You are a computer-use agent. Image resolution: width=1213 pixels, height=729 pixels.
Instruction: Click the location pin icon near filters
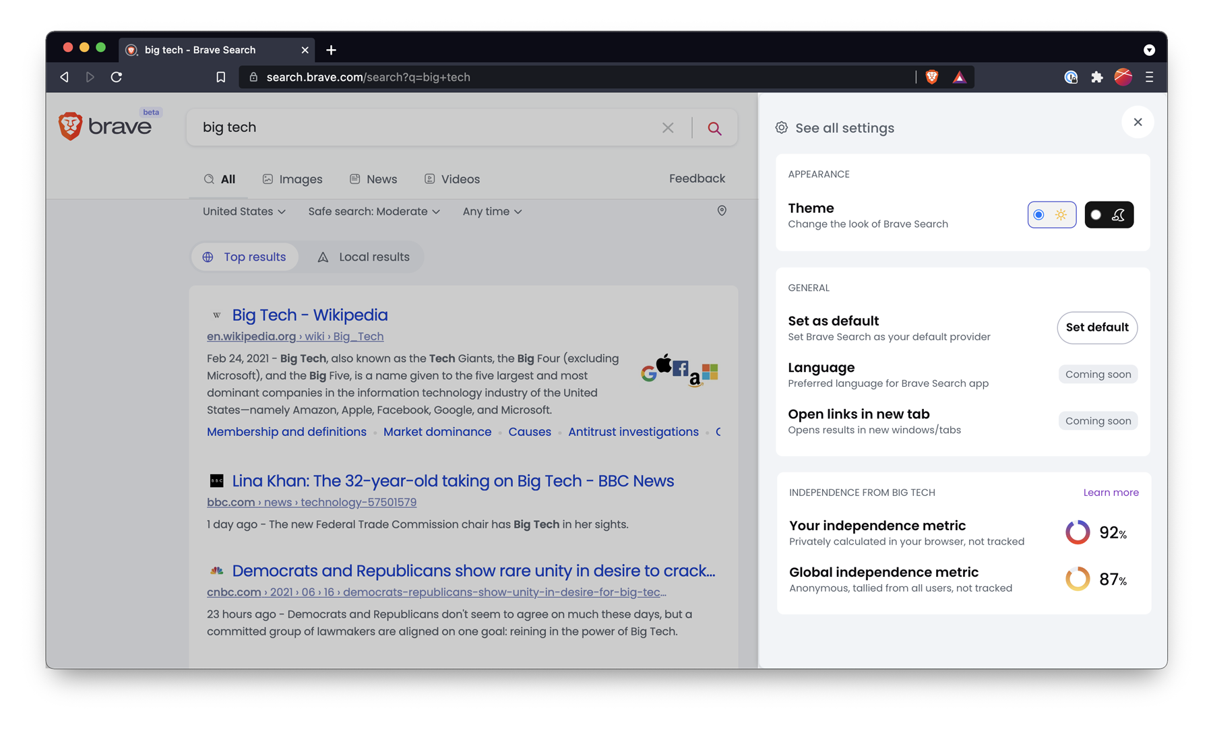(x=722, y=211)
